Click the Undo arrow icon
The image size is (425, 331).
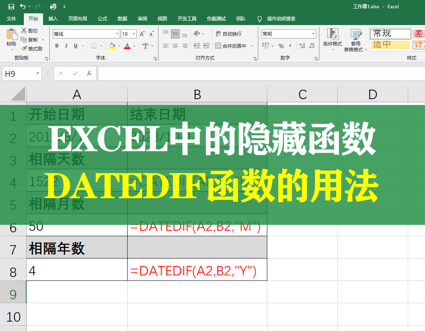point(23,6)
